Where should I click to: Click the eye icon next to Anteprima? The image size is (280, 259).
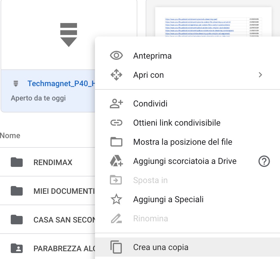(116, 56)
